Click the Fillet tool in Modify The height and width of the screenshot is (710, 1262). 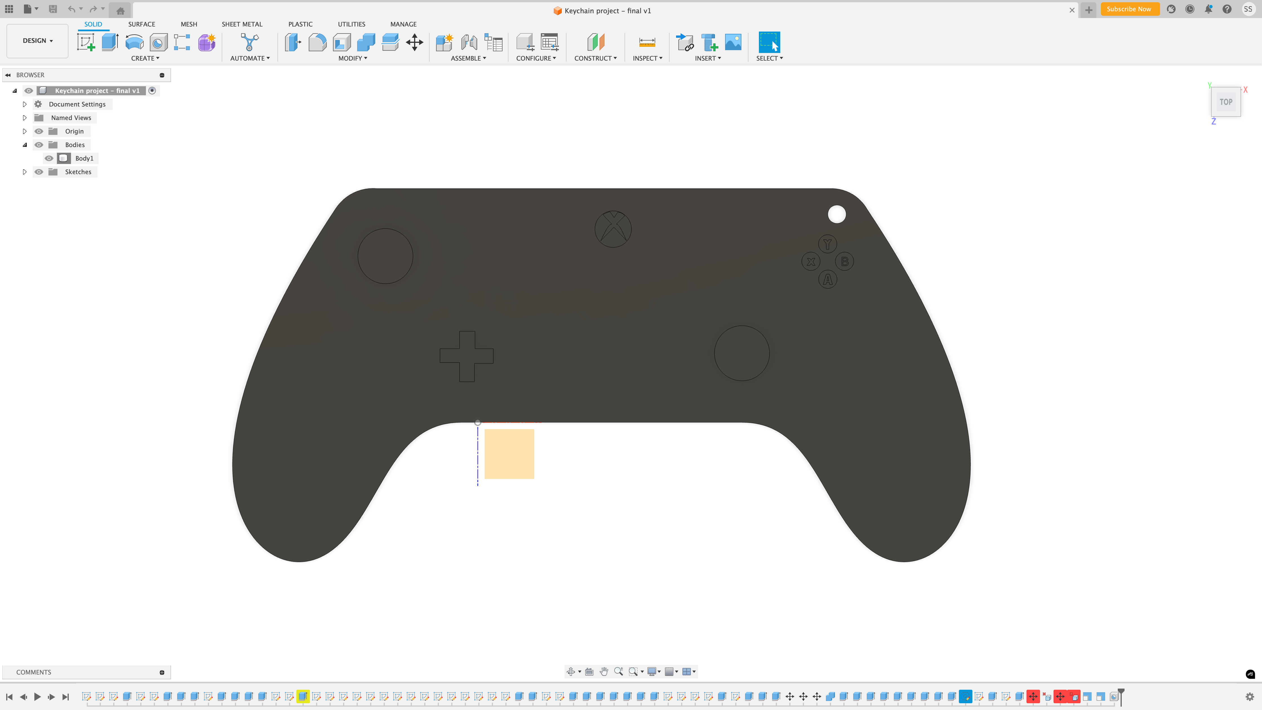[317, 42]
